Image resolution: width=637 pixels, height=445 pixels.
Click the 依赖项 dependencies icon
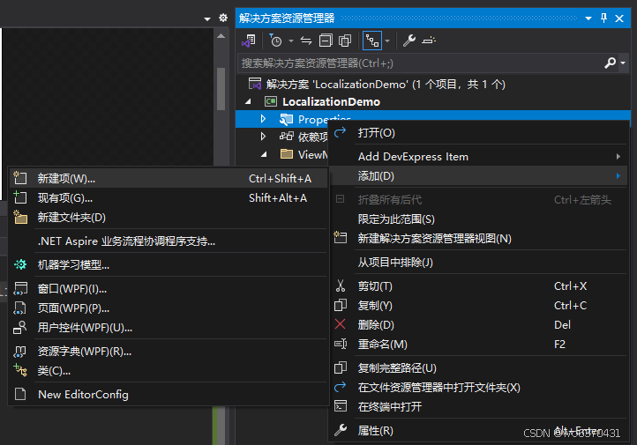(287, 137)
